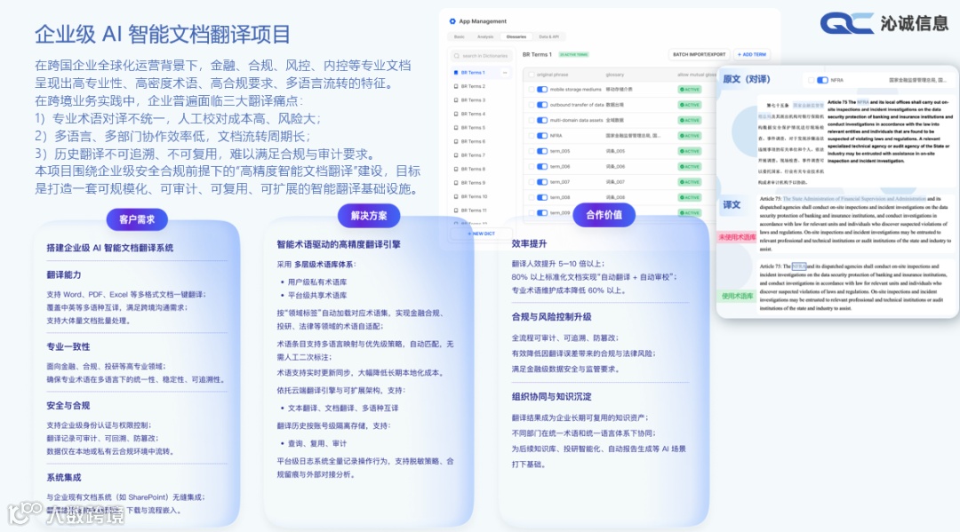Click the 全域数据 glossary cell
The image size is (960, 532).
click(x=615, y=121)
